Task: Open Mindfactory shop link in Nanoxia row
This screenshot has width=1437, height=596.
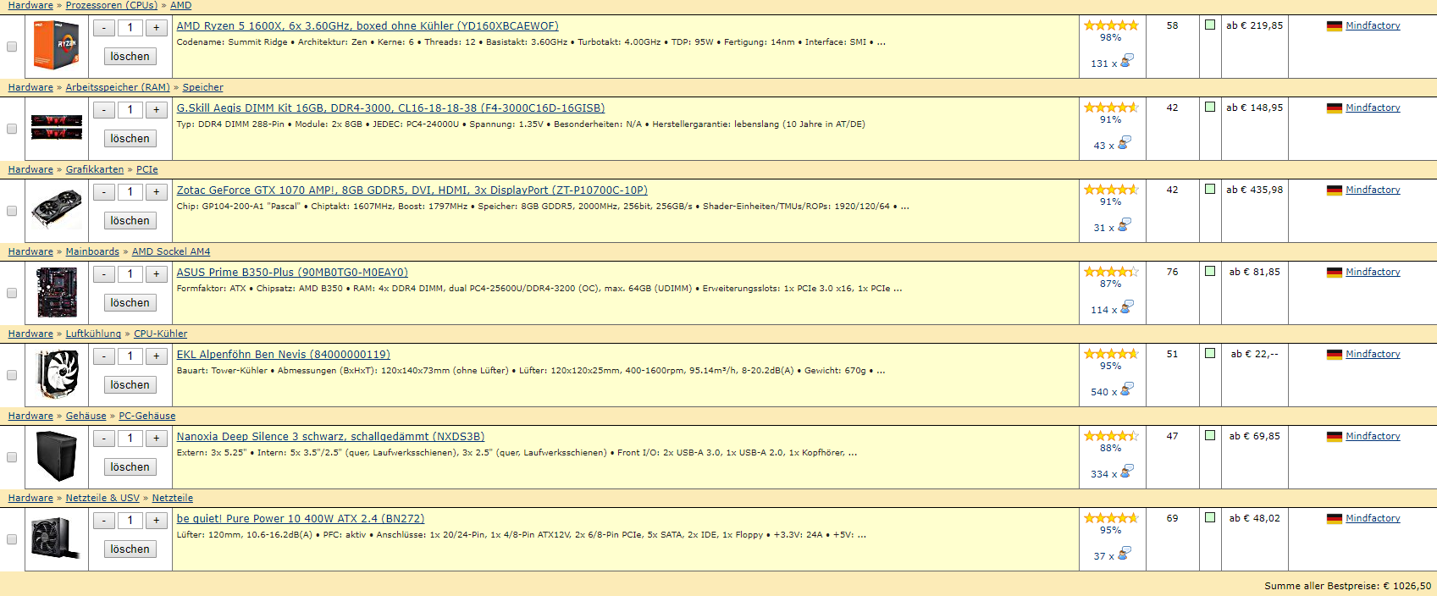Action: pos(1373,436)
